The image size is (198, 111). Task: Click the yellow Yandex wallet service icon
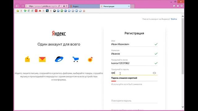(28, 59)
